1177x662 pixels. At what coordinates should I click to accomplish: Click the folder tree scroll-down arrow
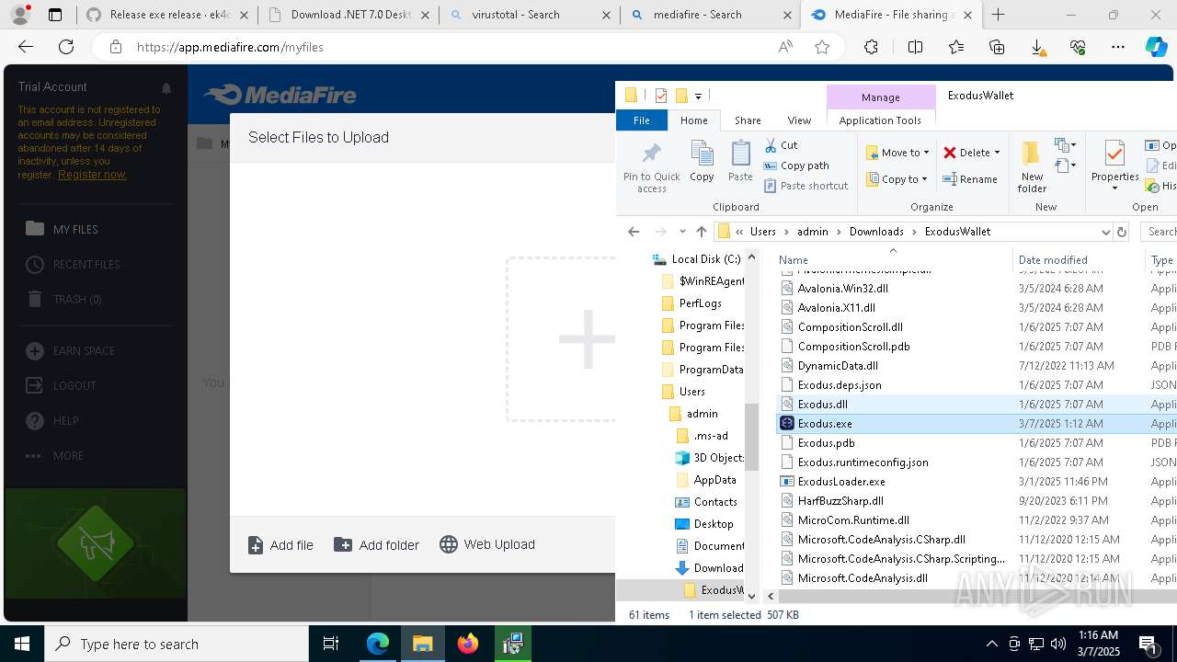click(751, 596)
